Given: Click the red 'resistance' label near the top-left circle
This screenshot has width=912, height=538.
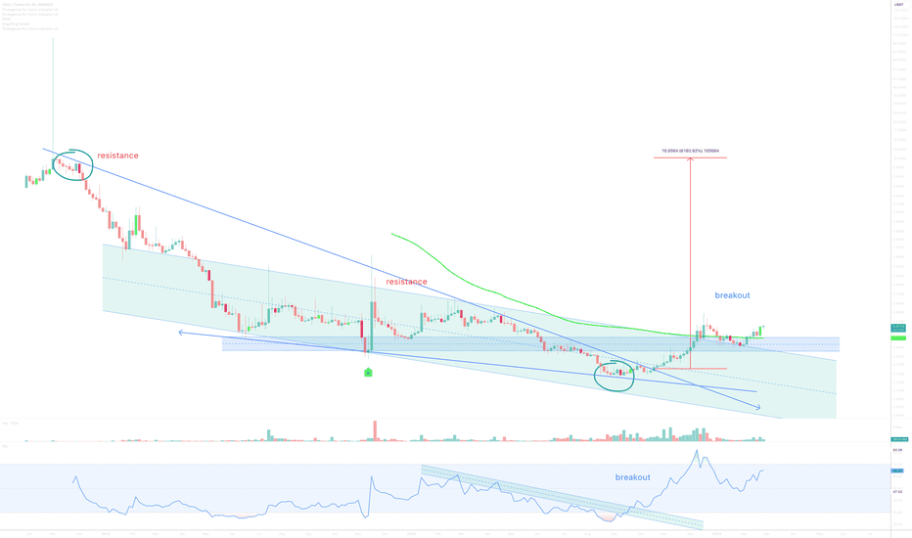Looking at the screenshot, I should click(117, 156).
